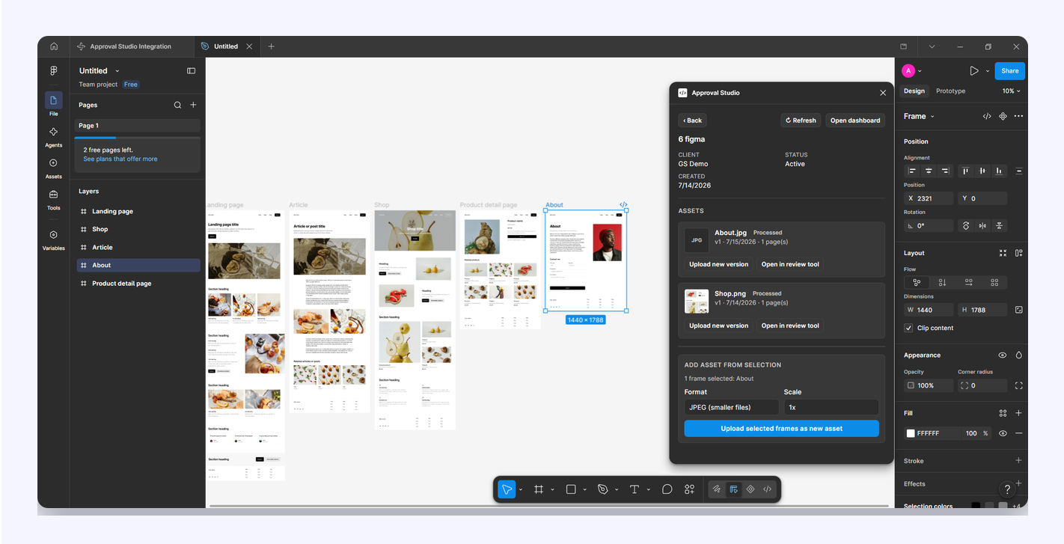Viewport: 1064px width, 544px height.
Task: Expand Pen tool options chevron
Action: click(617, 489)
